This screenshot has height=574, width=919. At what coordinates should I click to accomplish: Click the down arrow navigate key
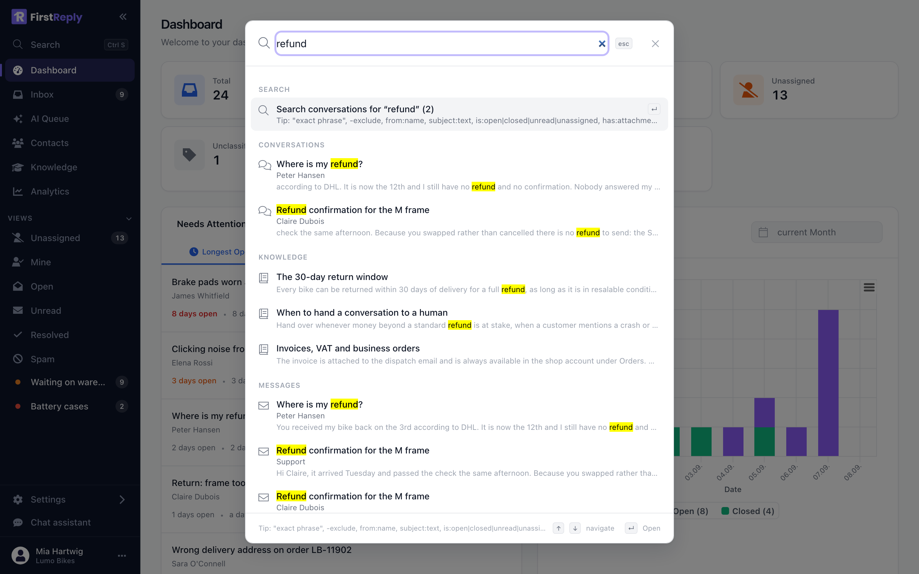tap(575, 528)
